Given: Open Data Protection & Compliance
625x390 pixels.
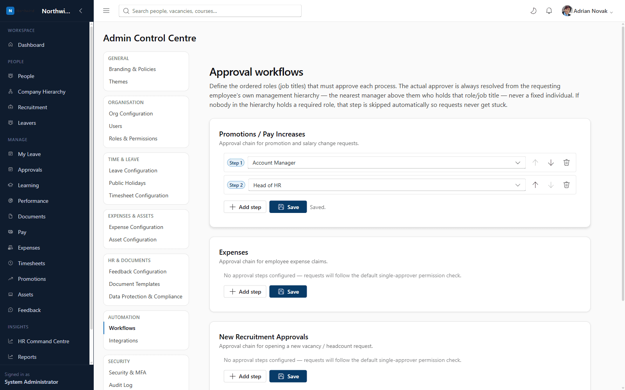Looking at the screenshot, I should tap(146, 296).
